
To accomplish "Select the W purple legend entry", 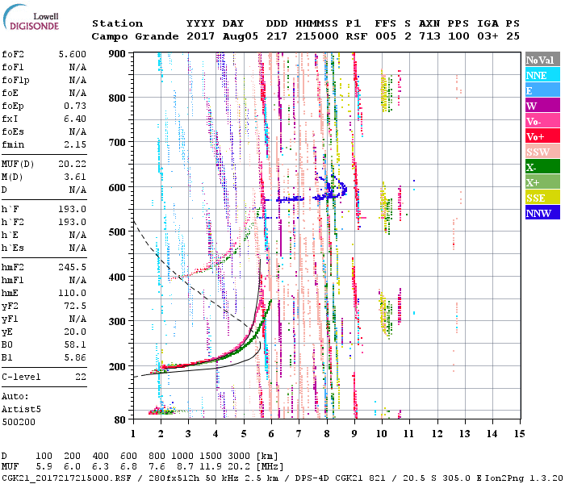I will [542, 106].
